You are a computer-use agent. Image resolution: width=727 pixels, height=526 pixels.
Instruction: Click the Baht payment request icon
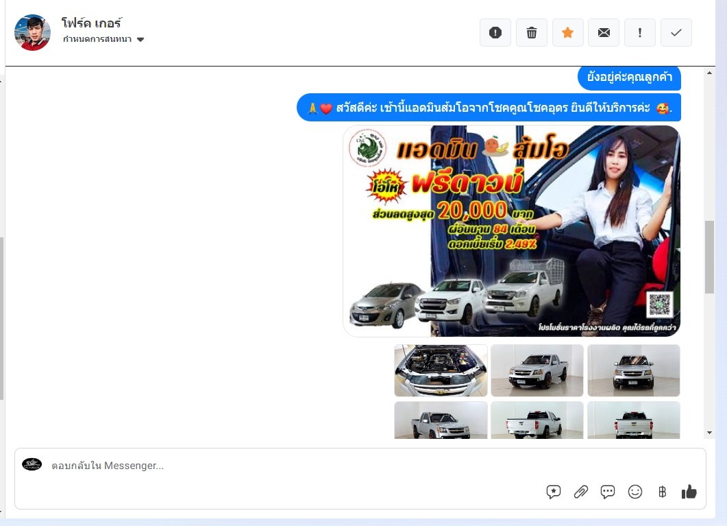(662, 492)
